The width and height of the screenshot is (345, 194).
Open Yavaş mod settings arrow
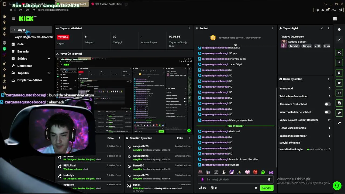click(329, 88)
